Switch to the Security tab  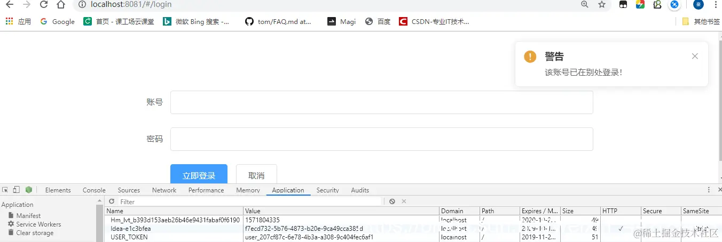(x=327, y=190)
